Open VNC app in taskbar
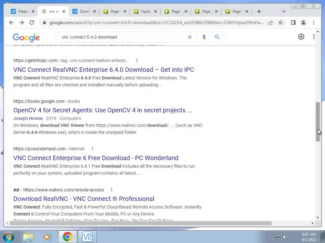325x243 pixels. 87,237
